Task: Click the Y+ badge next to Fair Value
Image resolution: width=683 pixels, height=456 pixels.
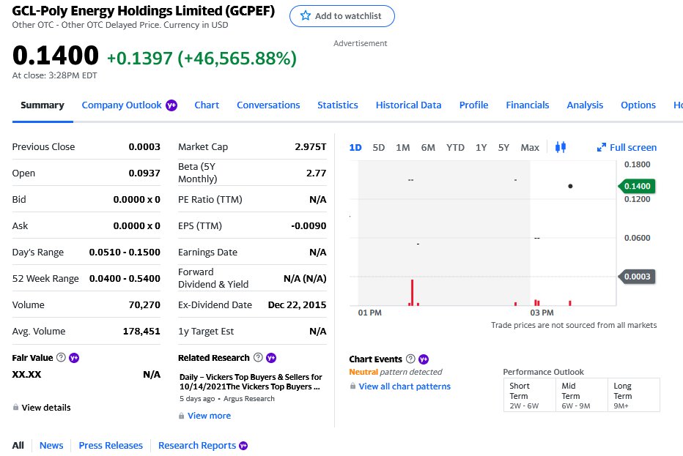Action: coord(74,358)
